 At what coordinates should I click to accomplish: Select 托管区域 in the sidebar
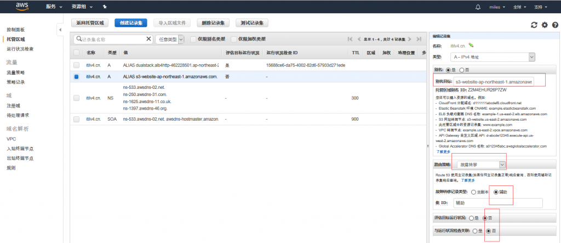tap(16, 39)
